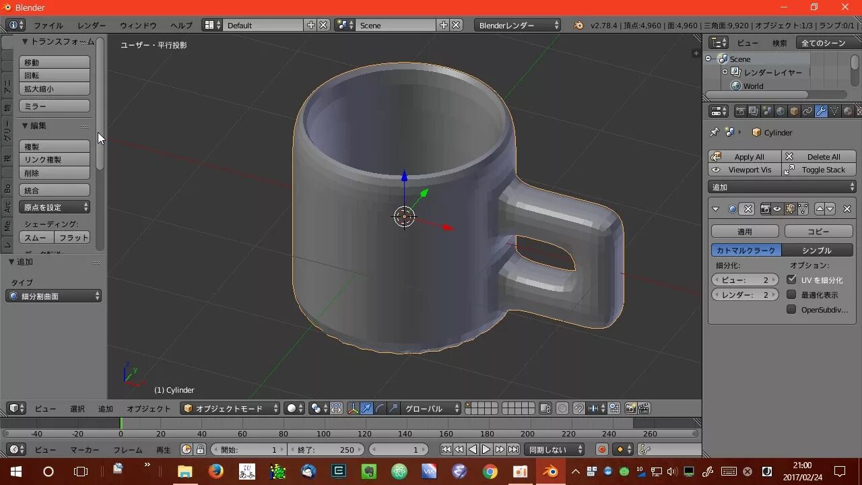This screenshot has height=485, width=862.
Task: Open the object properties cube tab
Action: 794,111
